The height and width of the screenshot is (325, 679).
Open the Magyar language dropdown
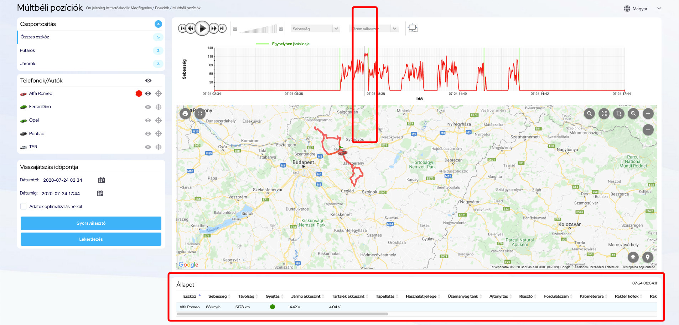click(x=643, y=9)
